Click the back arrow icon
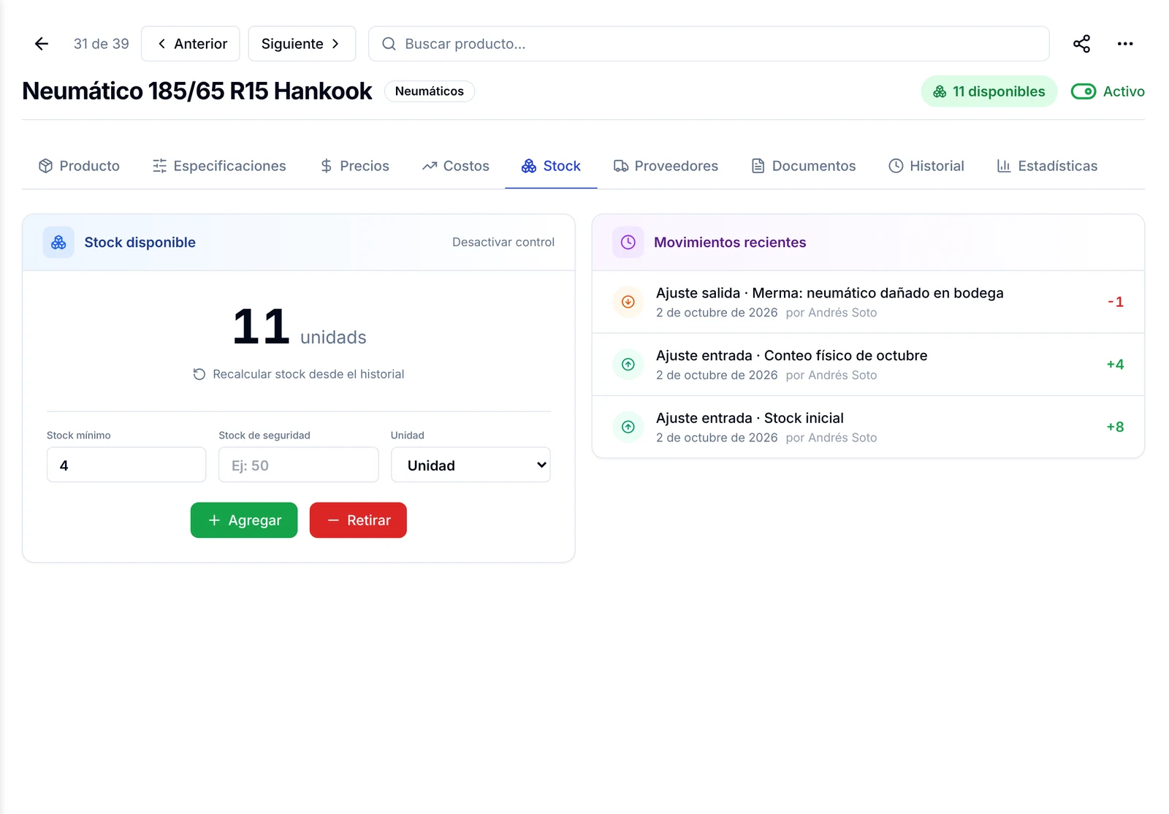Image resolution: width=1169 pixels, height=814 pixels. (x=42, y=44)
